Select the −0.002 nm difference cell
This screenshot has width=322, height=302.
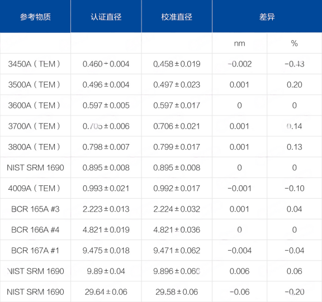coord(240,64)
